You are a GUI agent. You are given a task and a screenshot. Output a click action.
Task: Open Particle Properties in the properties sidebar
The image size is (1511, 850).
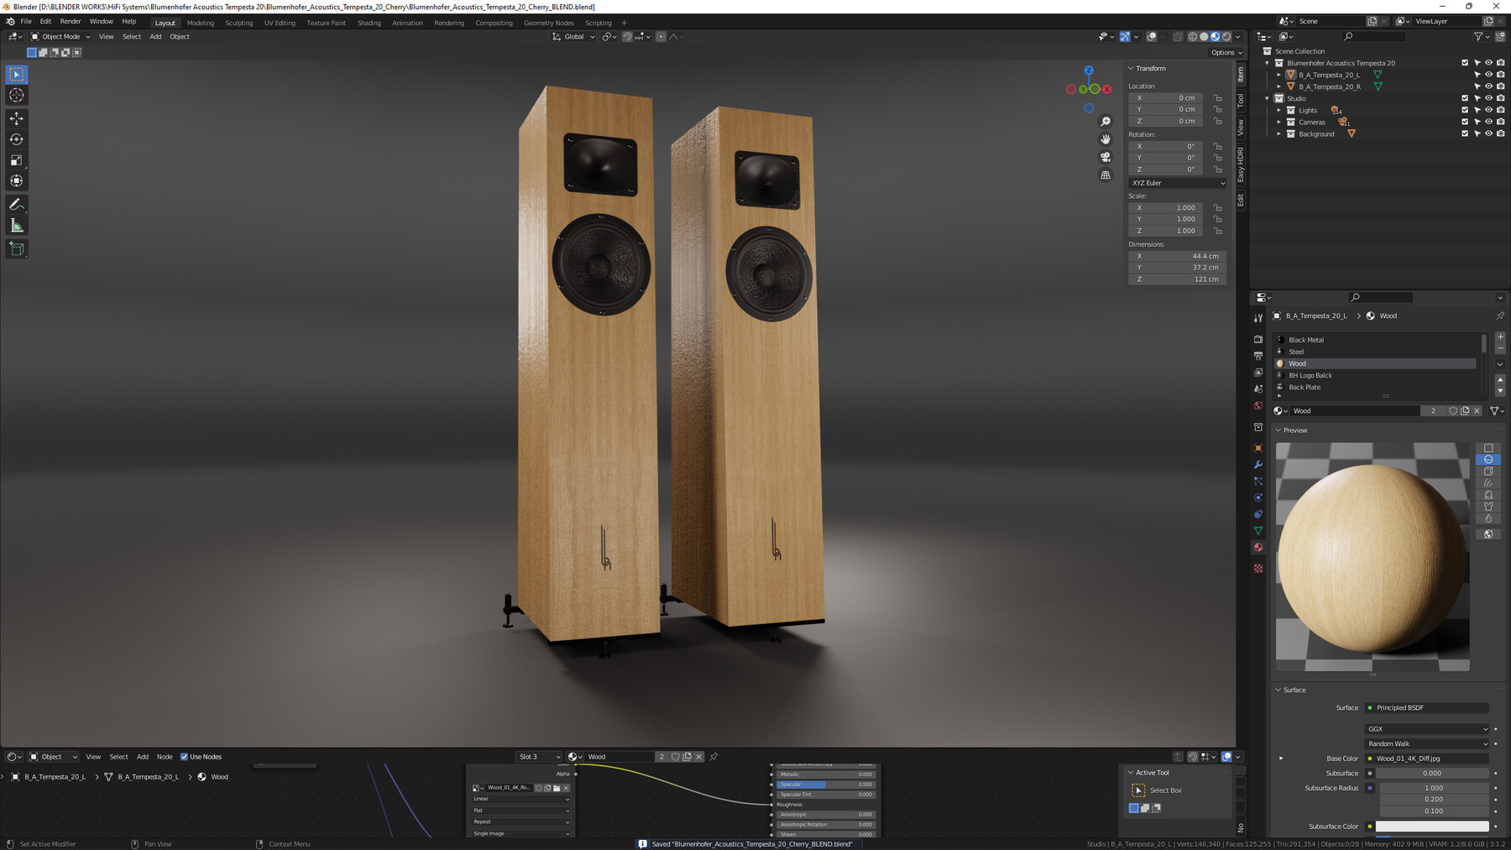click(1258, 481)
